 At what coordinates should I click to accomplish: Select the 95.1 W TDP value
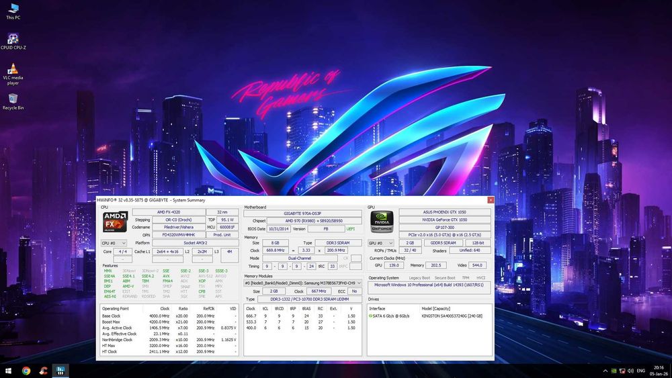pos(228,220)
